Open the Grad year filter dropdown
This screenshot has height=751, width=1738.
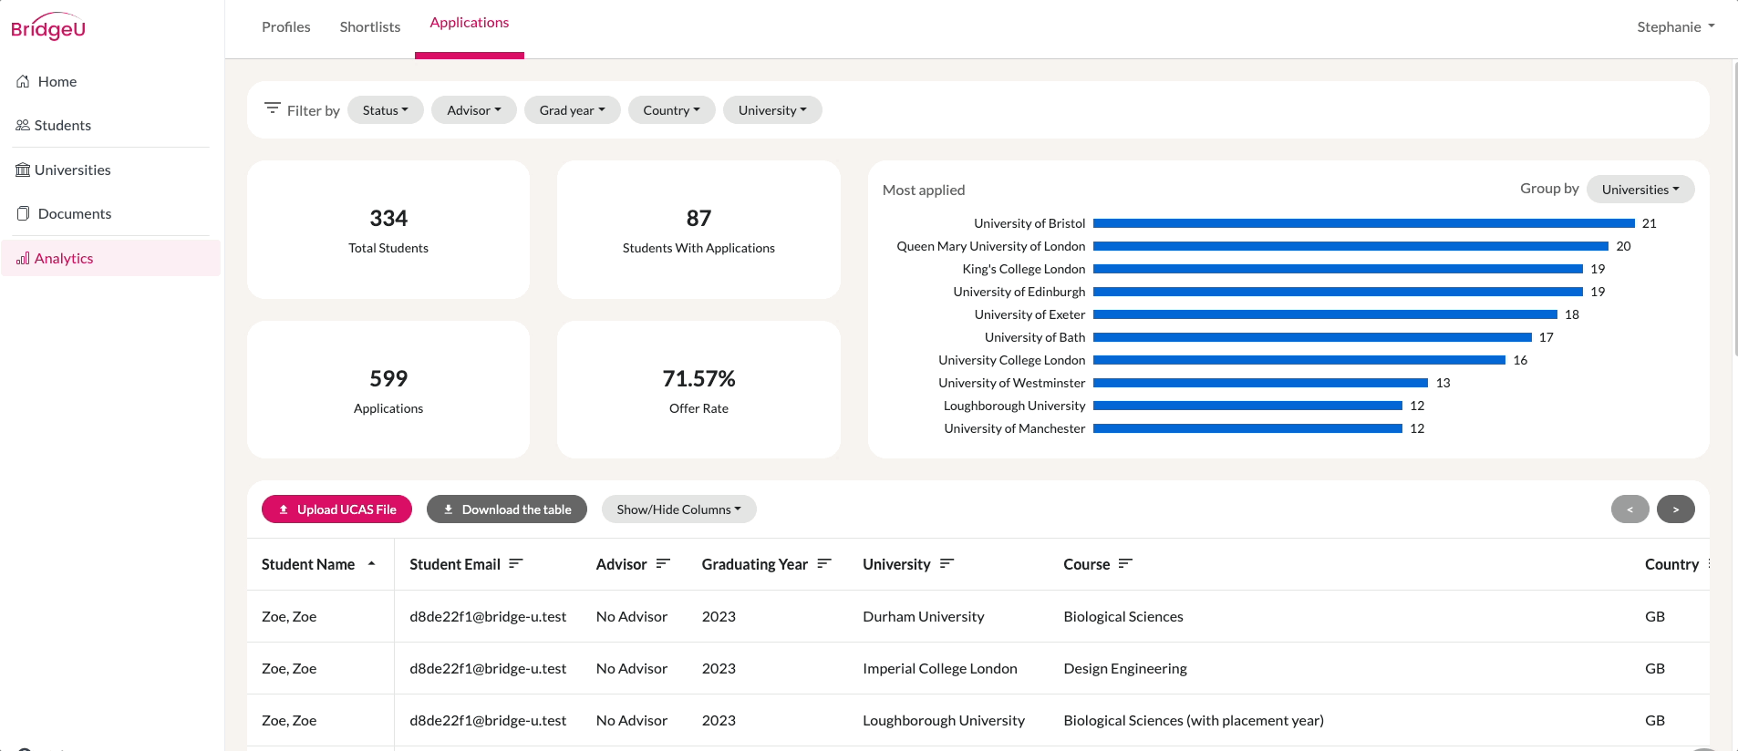coord(573,110)
